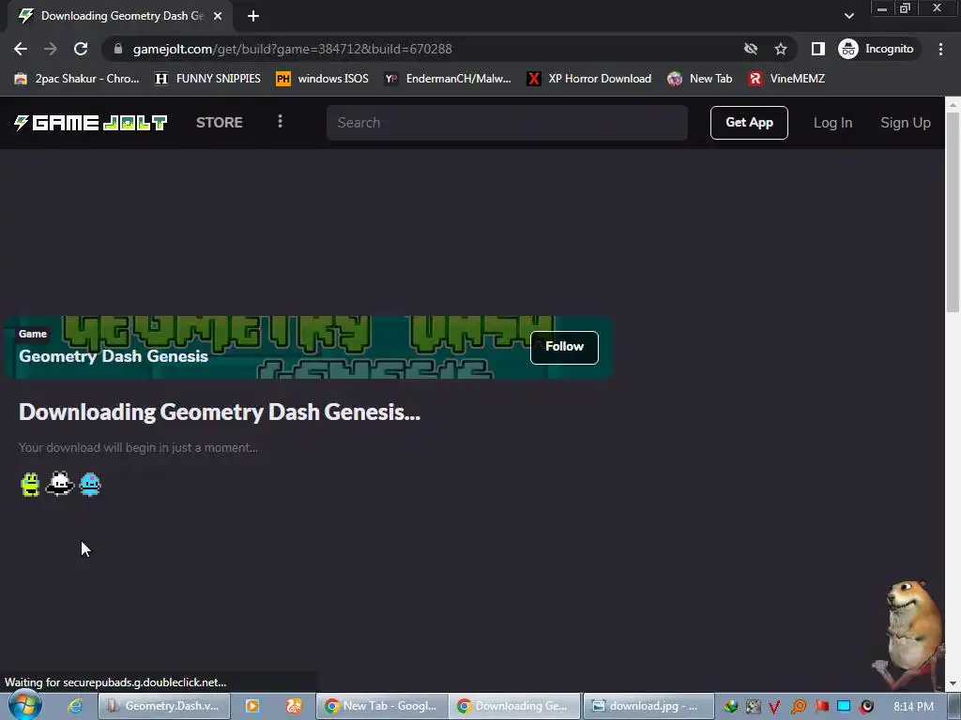Image resolution: width=961 pixels, height=720 pixels.
Task: View site info via padlock icon
Action: click(118, 49)
